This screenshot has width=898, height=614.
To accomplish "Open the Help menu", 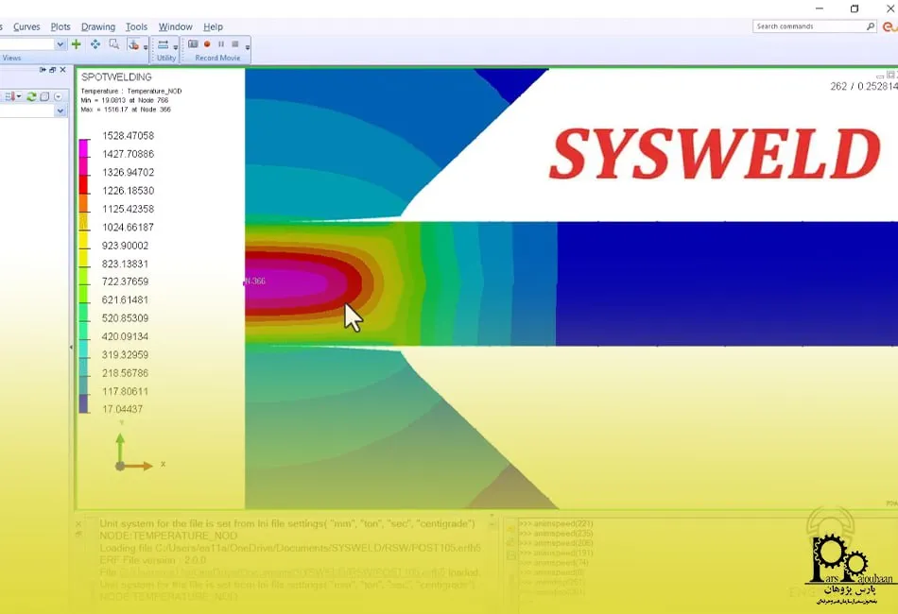I will (x=214, y=26).
